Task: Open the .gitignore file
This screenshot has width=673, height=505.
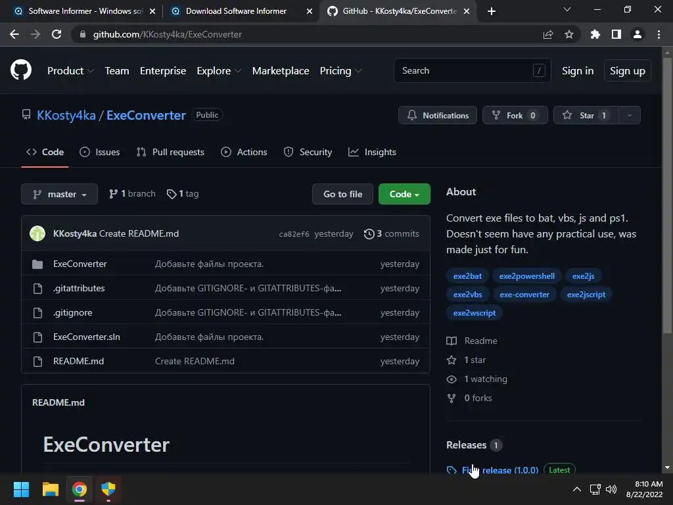Action: pos(72,312)
